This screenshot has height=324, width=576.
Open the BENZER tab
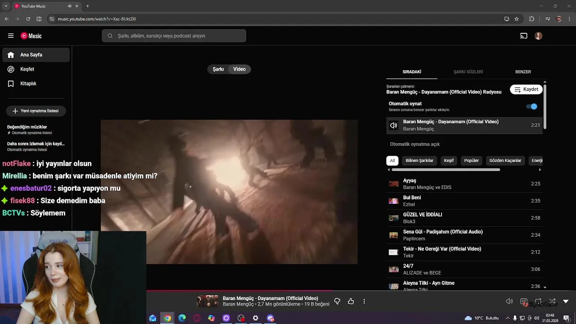click(523, 72)
